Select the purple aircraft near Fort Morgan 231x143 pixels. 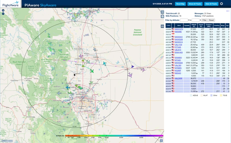tap(143, 70)
